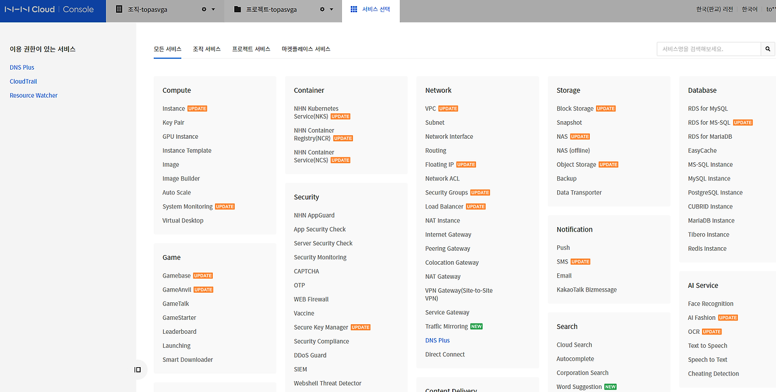The width and height of the screenshot is (776, 392).
Task: Open Virtual Desktop service
Action: click(x=183, y=221)
